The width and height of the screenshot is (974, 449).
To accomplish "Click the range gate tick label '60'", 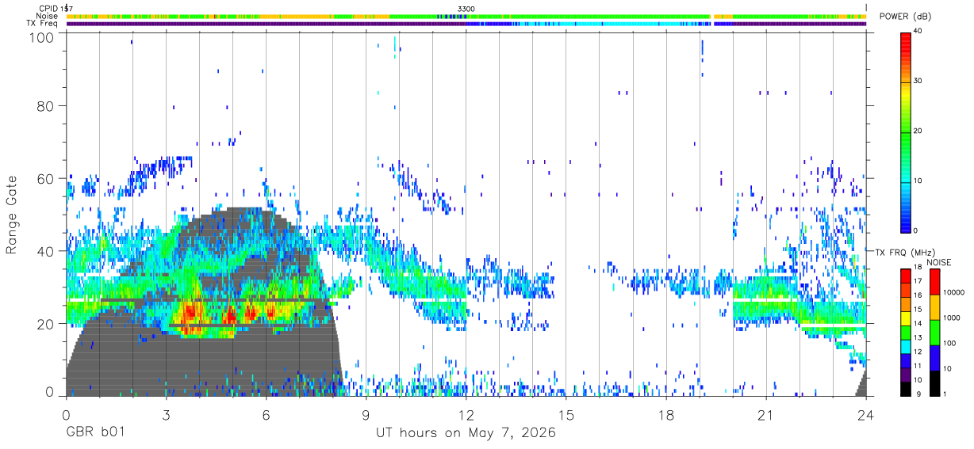I will pos(47,178).
